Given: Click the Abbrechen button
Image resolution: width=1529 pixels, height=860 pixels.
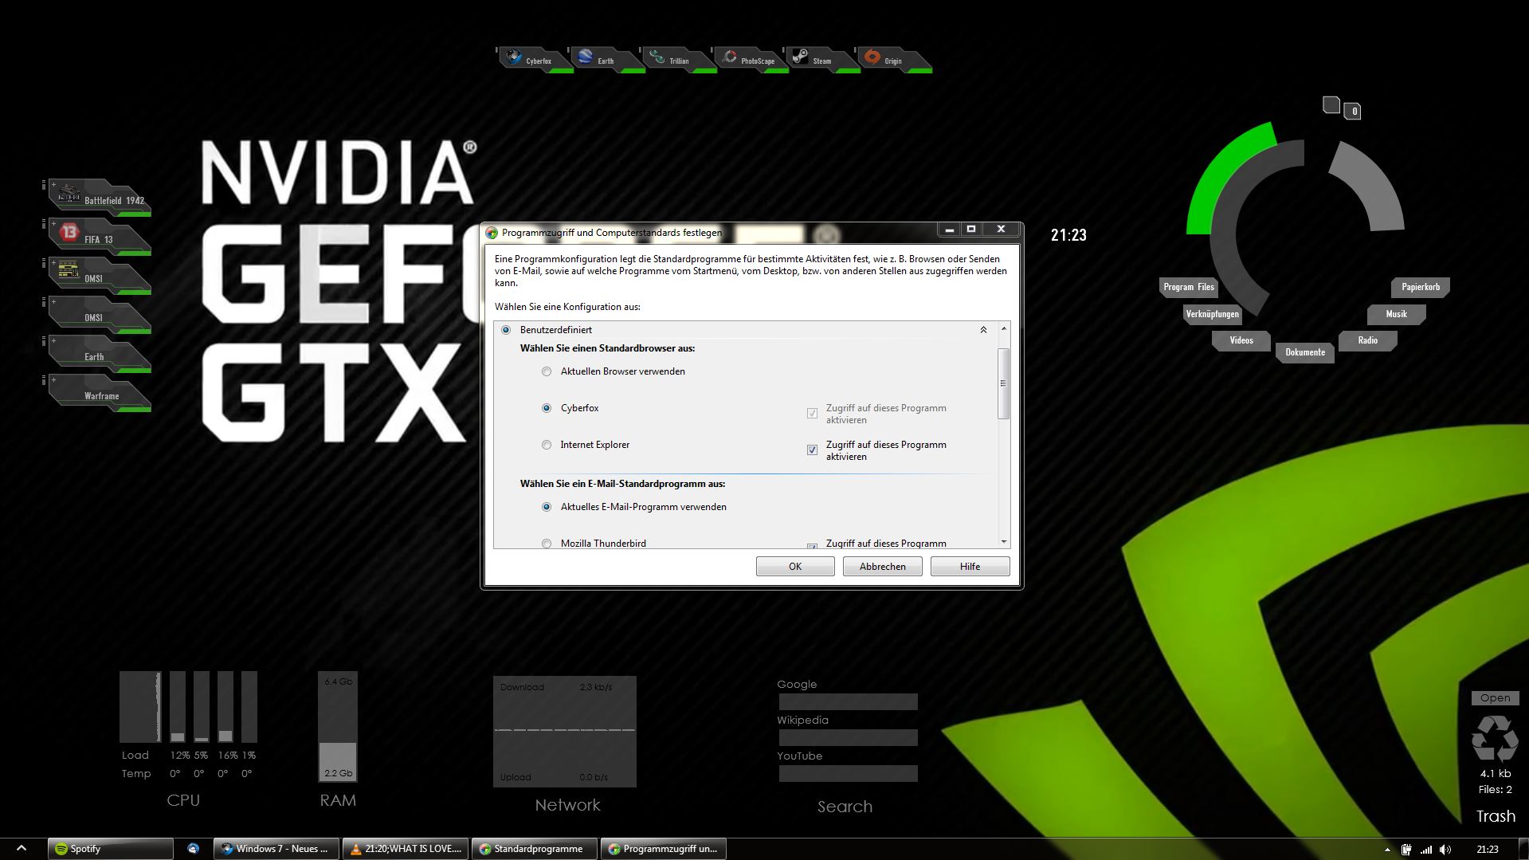Looking at the screenshot, I should click(882, 566).
